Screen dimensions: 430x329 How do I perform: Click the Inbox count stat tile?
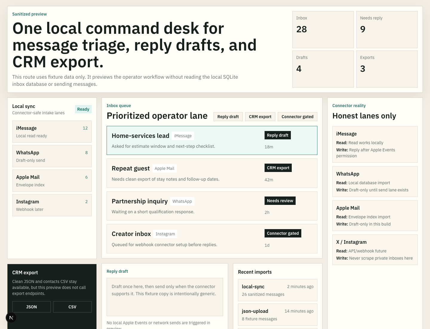pyautogui.click(x=323, y=30)
